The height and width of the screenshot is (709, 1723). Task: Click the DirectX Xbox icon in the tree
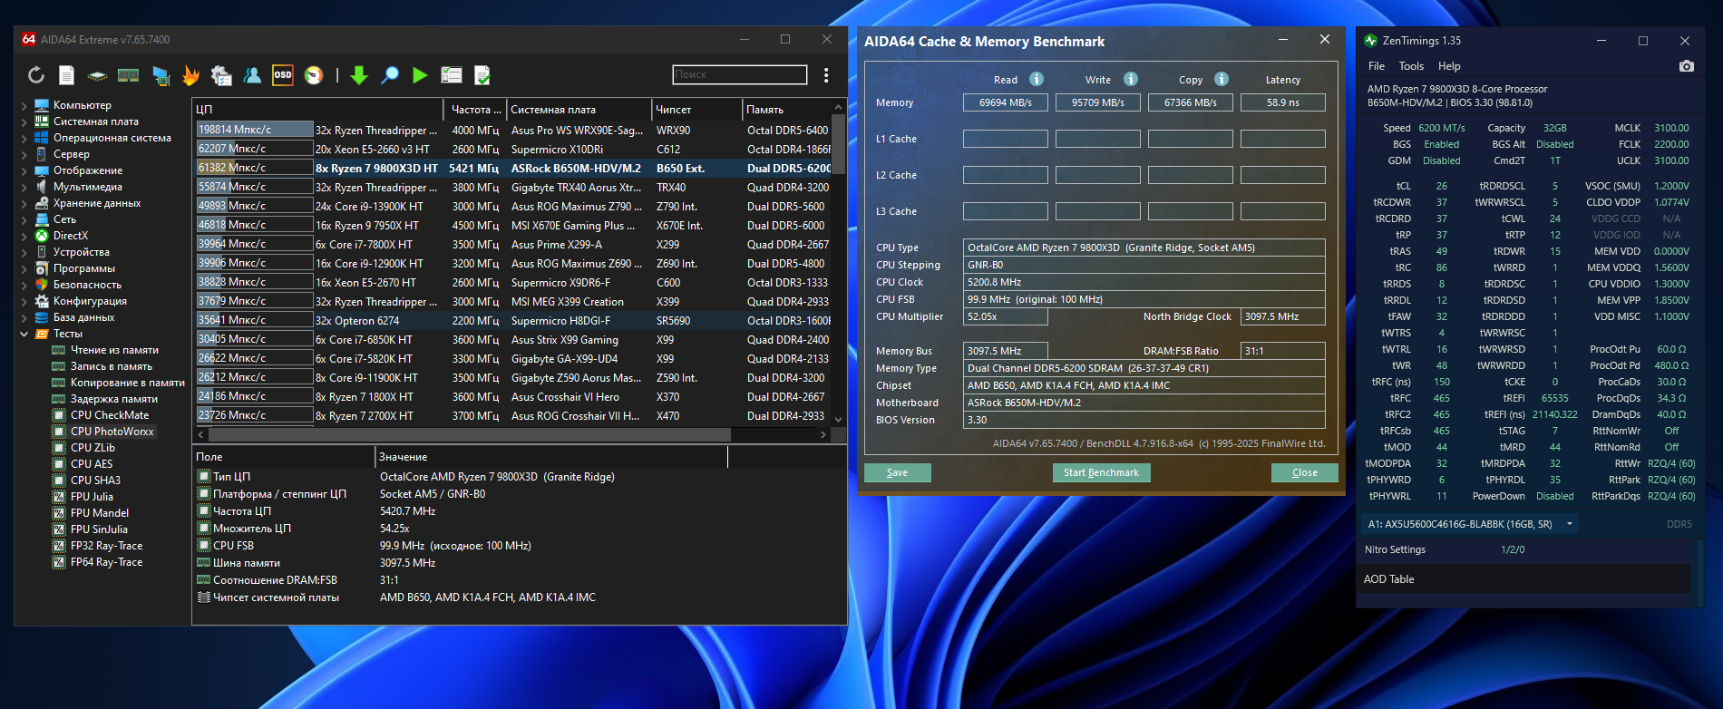[42, 236]
